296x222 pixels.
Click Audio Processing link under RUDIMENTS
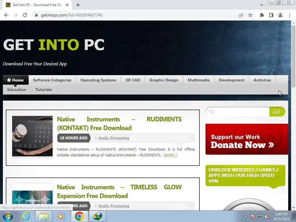[x=114, y=138]
